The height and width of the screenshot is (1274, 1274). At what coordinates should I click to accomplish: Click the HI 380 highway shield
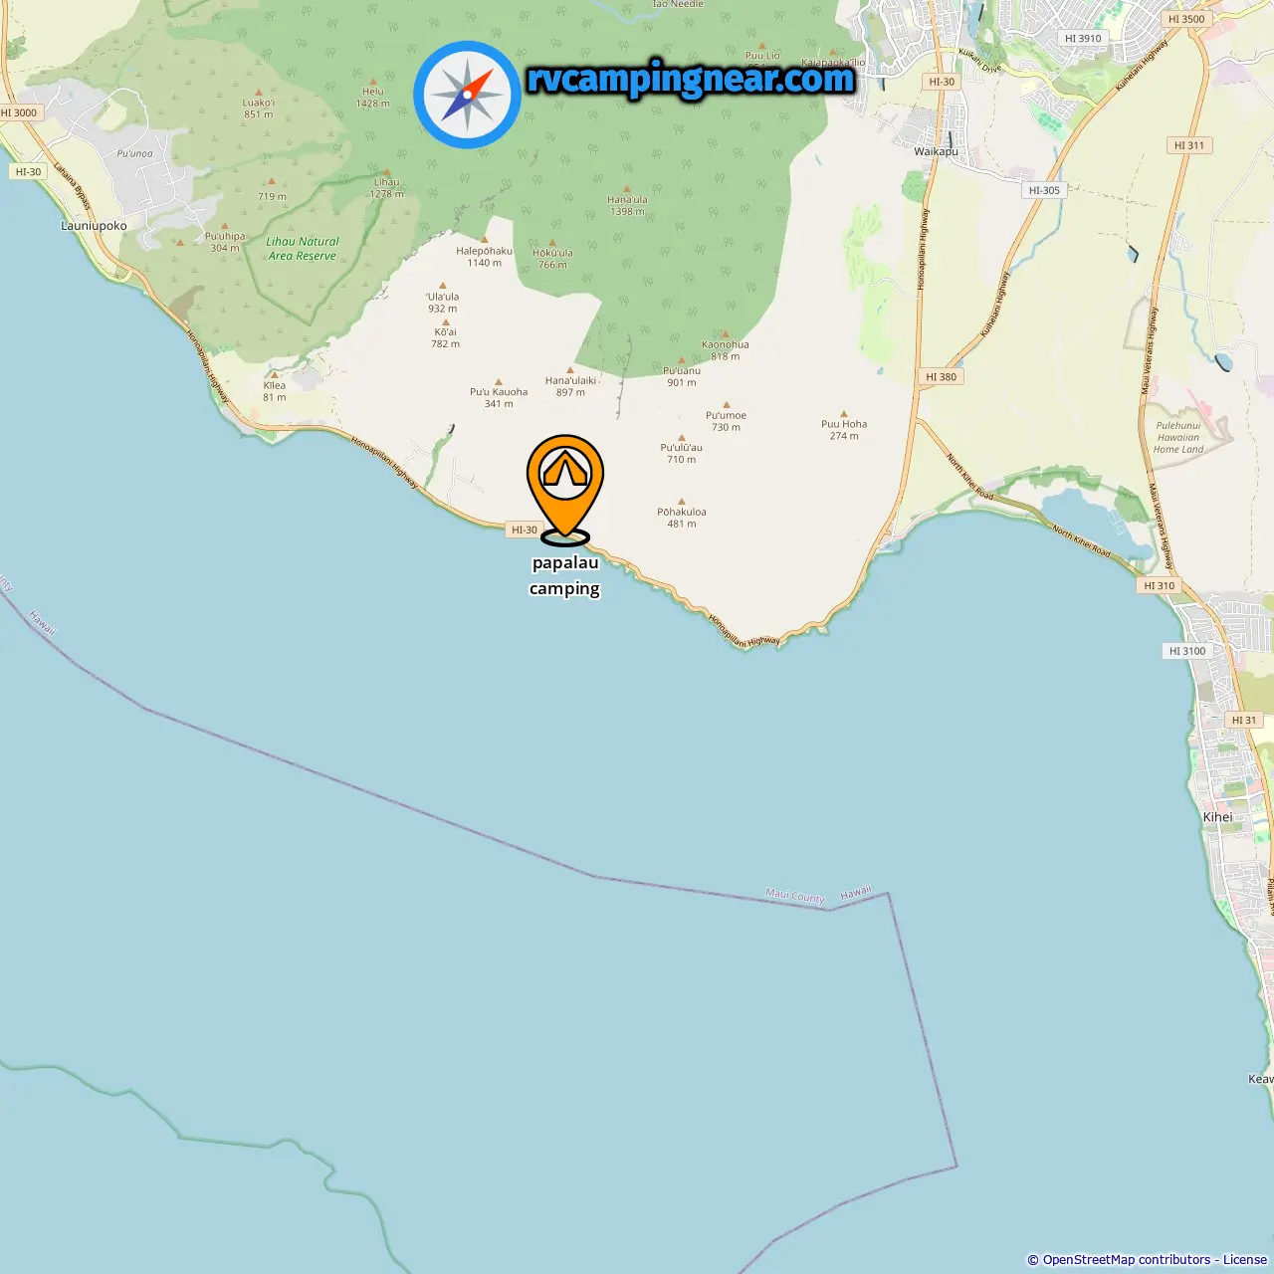tap(941, 376)
